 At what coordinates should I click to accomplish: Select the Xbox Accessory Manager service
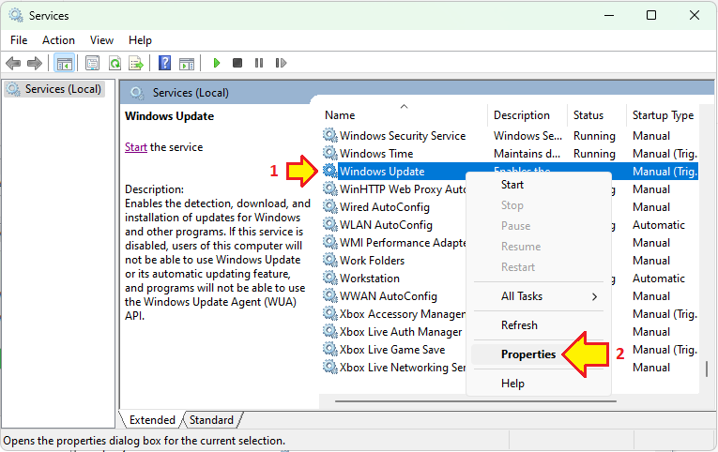click(403, 314)
